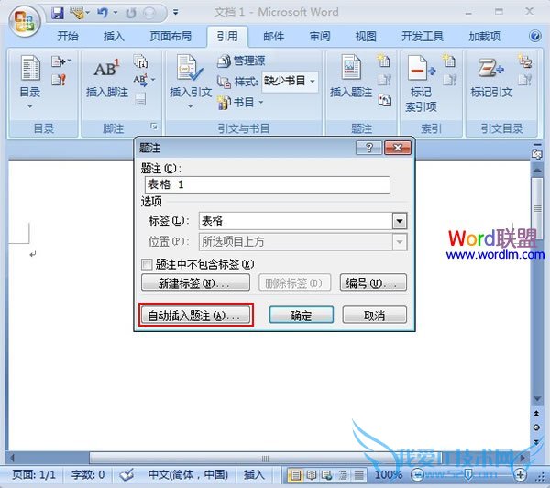
Task: Click the dialog help question mark button
Action: pyautogui.click(x=368, y=148)
